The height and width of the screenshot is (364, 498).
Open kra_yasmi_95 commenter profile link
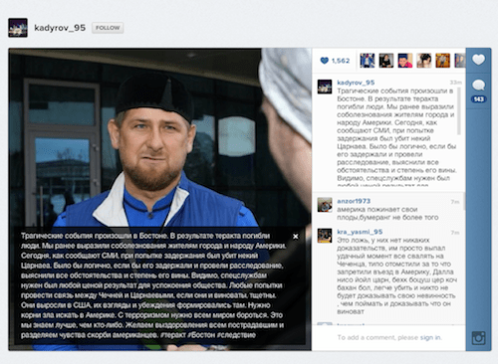[x=360, y=232]
